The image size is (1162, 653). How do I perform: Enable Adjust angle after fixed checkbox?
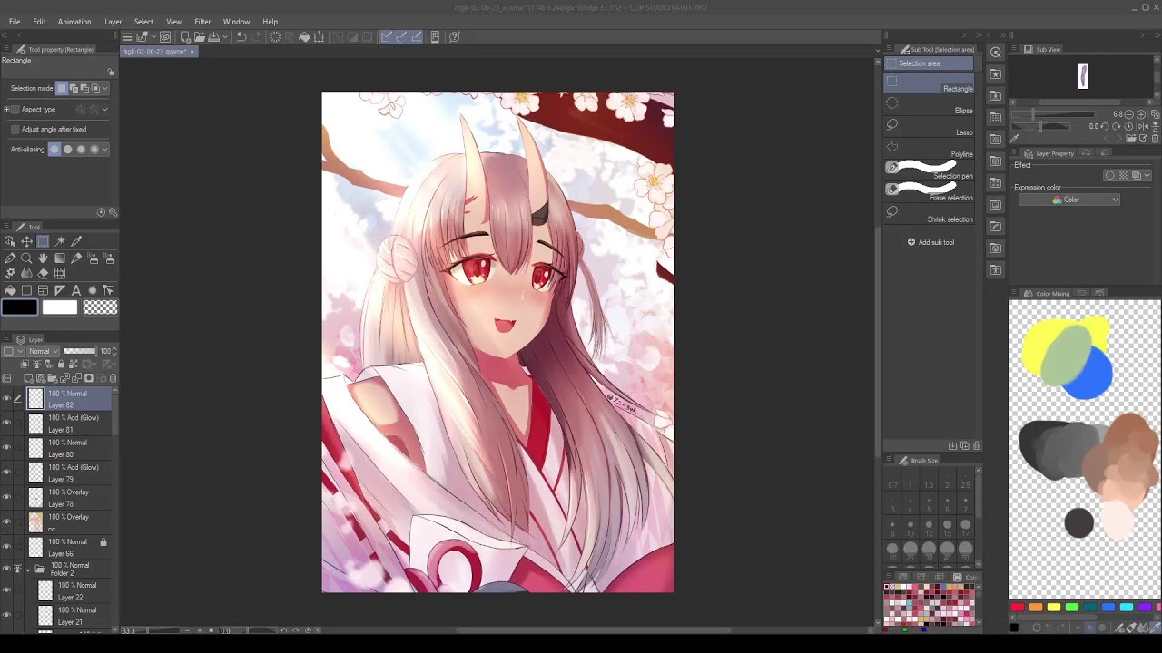tap(15, 130)
